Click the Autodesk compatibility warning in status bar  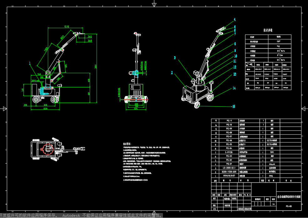pos(81,215)
